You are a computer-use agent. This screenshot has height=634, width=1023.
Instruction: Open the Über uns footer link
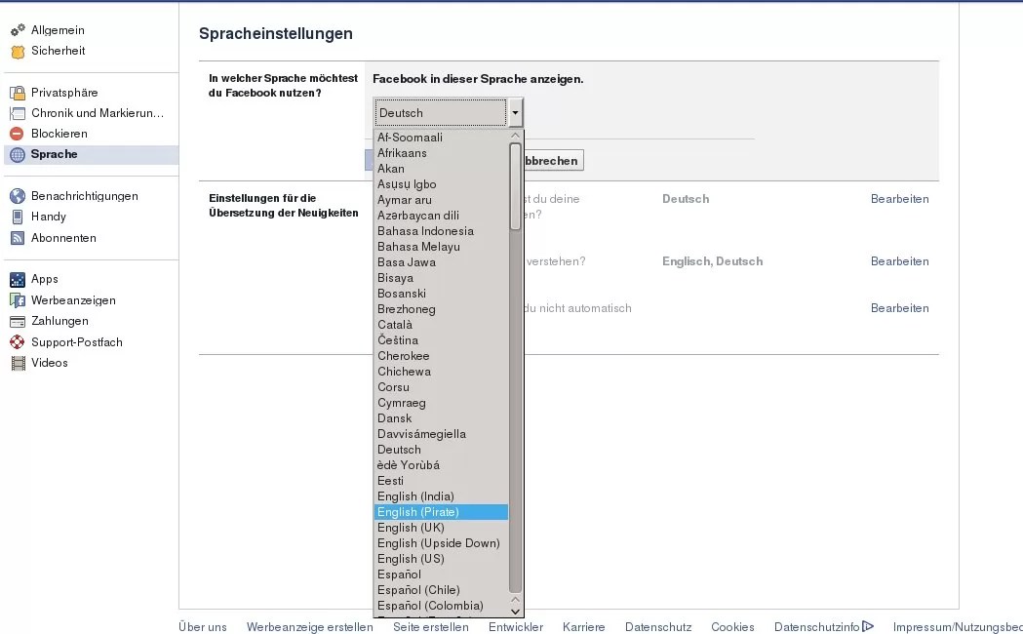tap(203, 627)
